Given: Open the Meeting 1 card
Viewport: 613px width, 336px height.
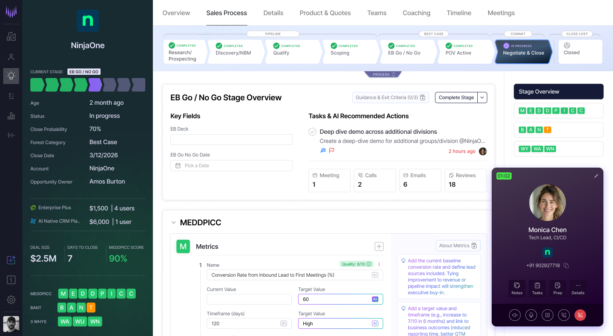Looking at the screenshot, I should (x=329, y=180).
